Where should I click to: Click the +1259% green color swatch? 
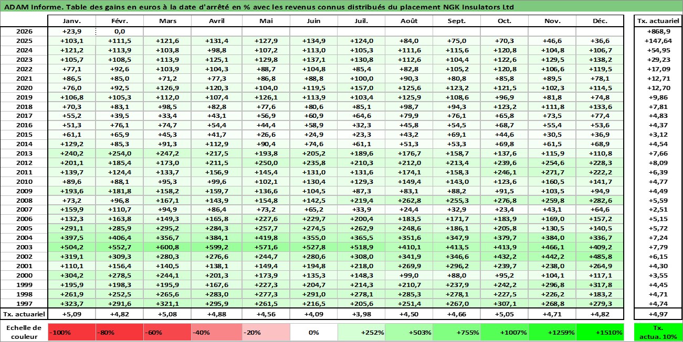[552, 332]
